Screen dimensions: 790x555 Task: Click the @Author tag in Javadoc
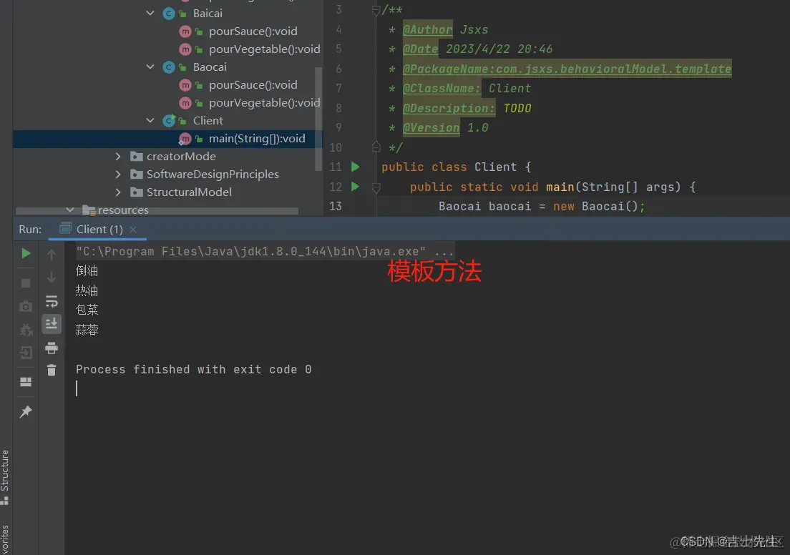click(x=427, y=30)
